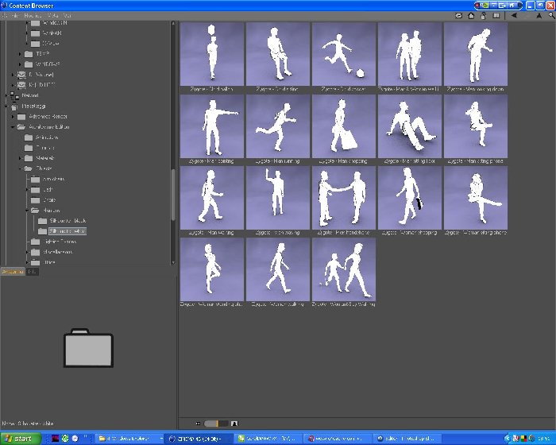This screenshot has height=445, width=556.
Task: Expand the Advanced Render folder
Action: [x=13, y=116]
